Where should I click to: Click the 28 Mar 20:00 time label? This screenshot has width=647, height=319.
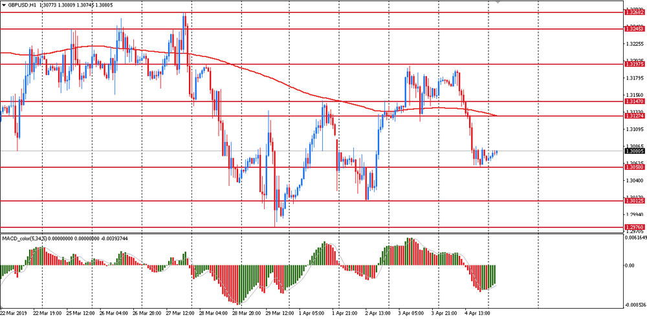(x=247, y=313)
